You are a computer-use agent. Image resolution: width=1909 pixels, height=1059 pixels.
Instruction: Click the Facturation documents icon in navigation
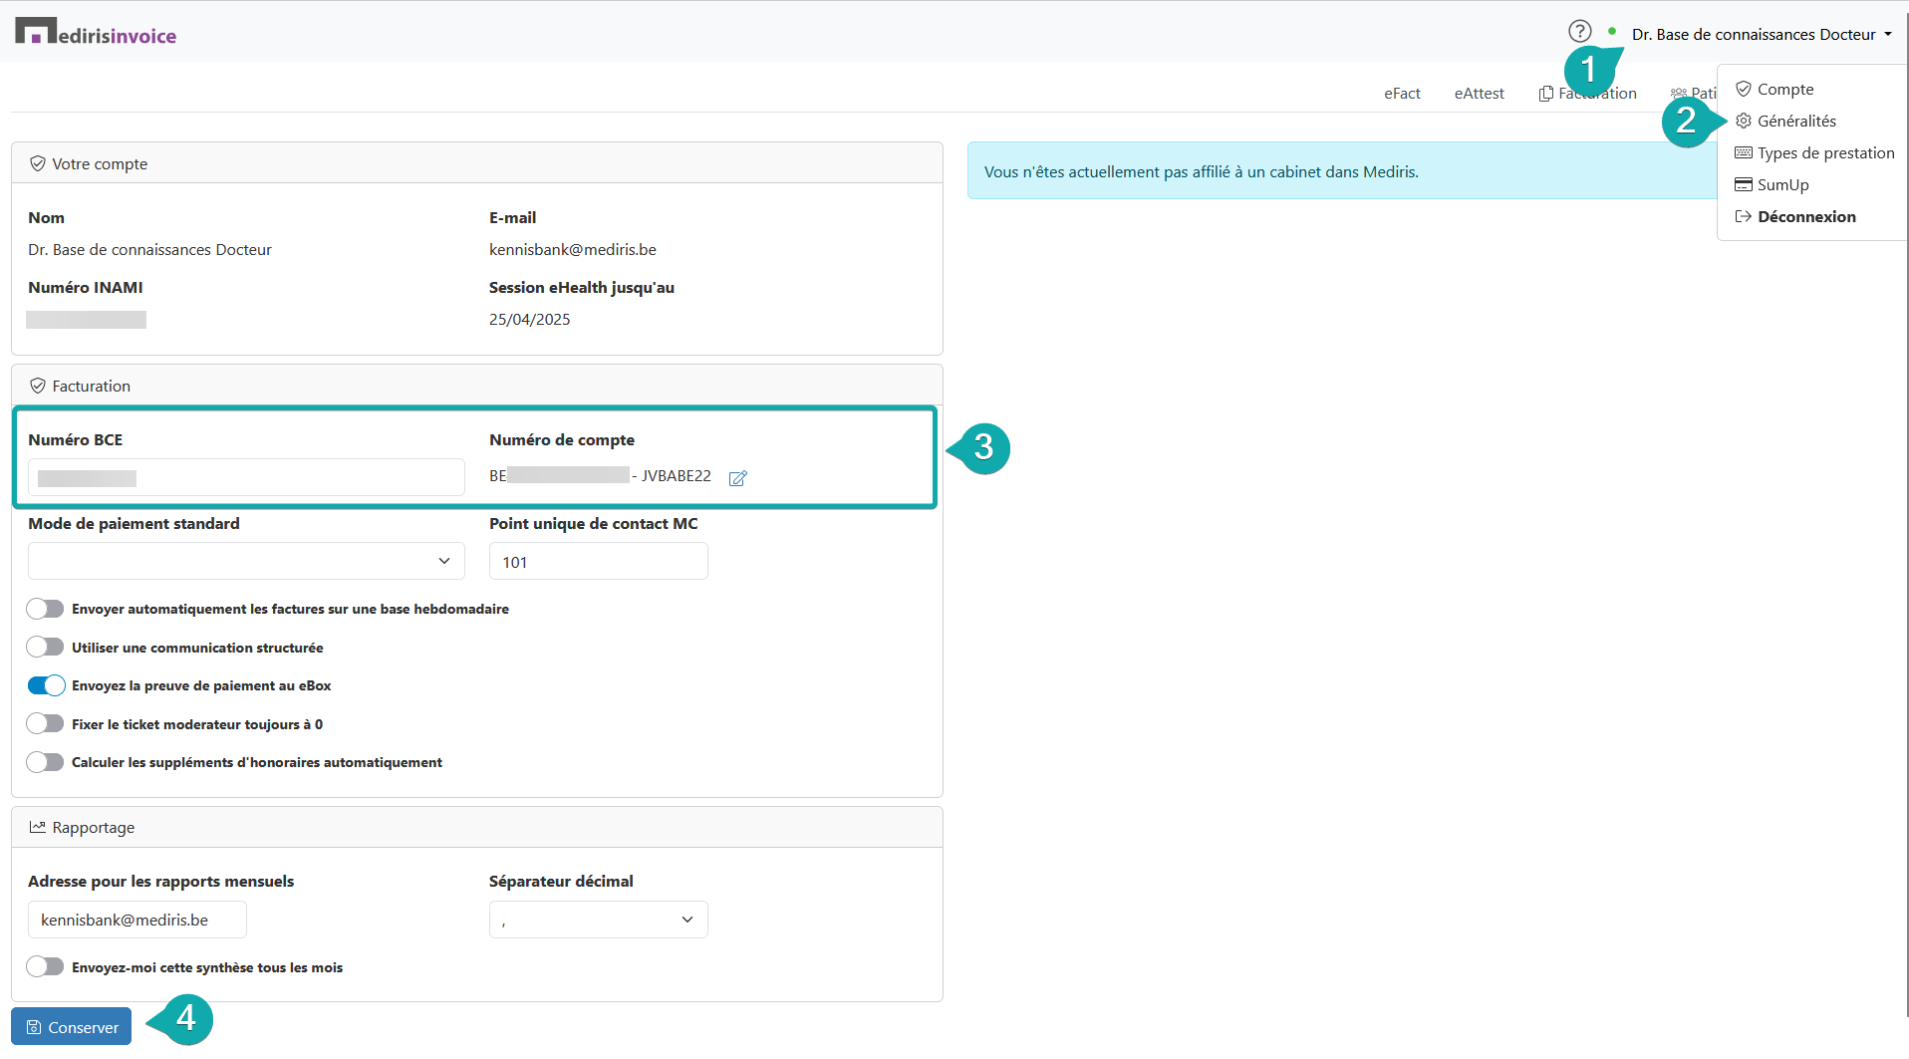(x=1546, y=94)
